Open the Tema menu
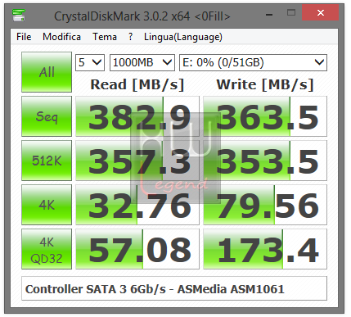The width and height of the screenshot is (351, 317). 105,37
